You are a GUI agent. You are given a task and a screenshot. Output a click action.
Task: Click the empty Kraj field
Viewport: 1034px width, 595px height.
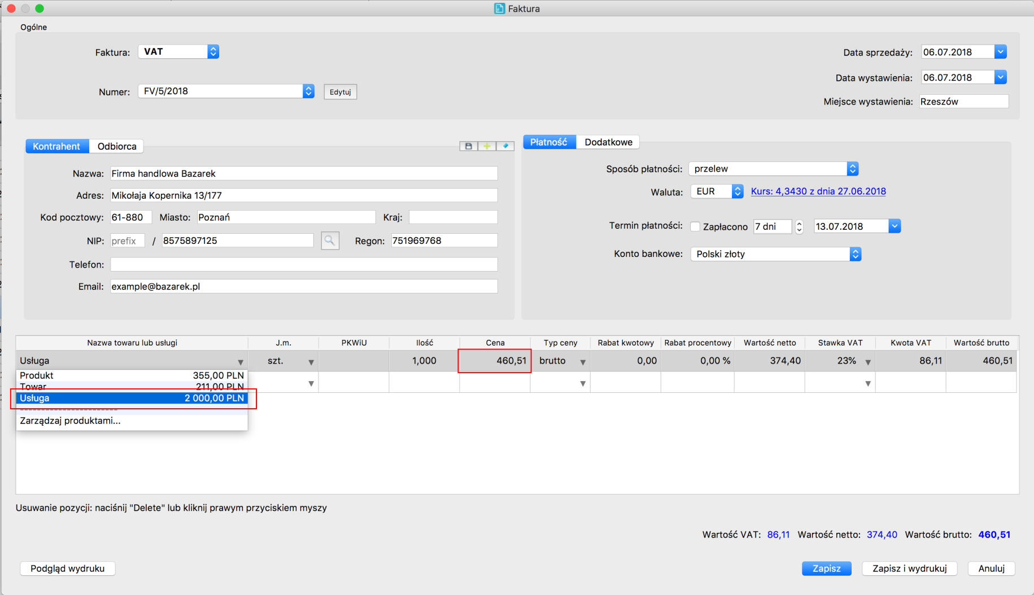point(453,217)
